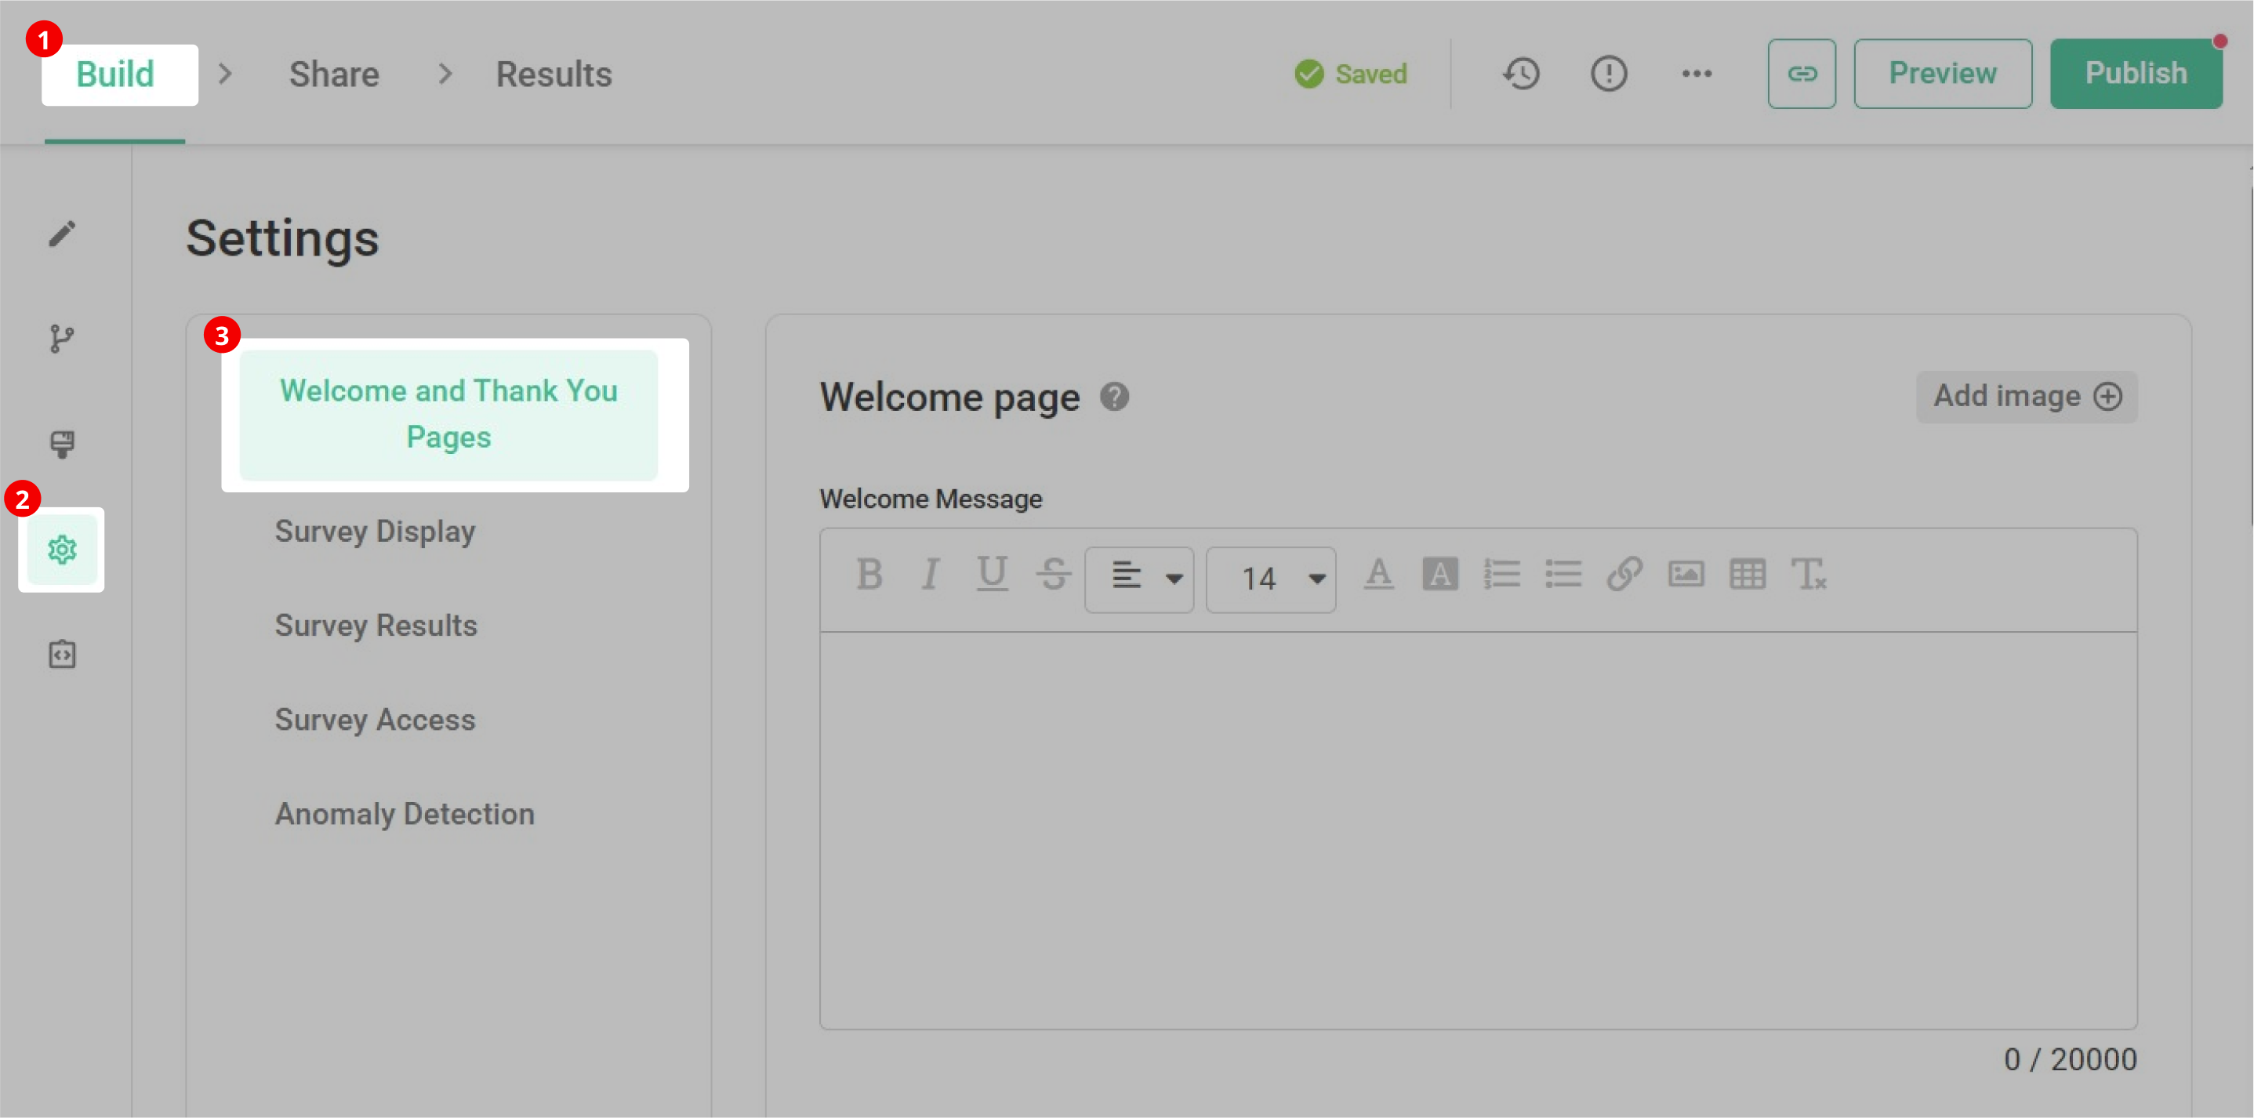Screen dimensions: 2254x1118
Task: Select the pencil edit icon in sidebar
Action: click(x=61, y=234)
